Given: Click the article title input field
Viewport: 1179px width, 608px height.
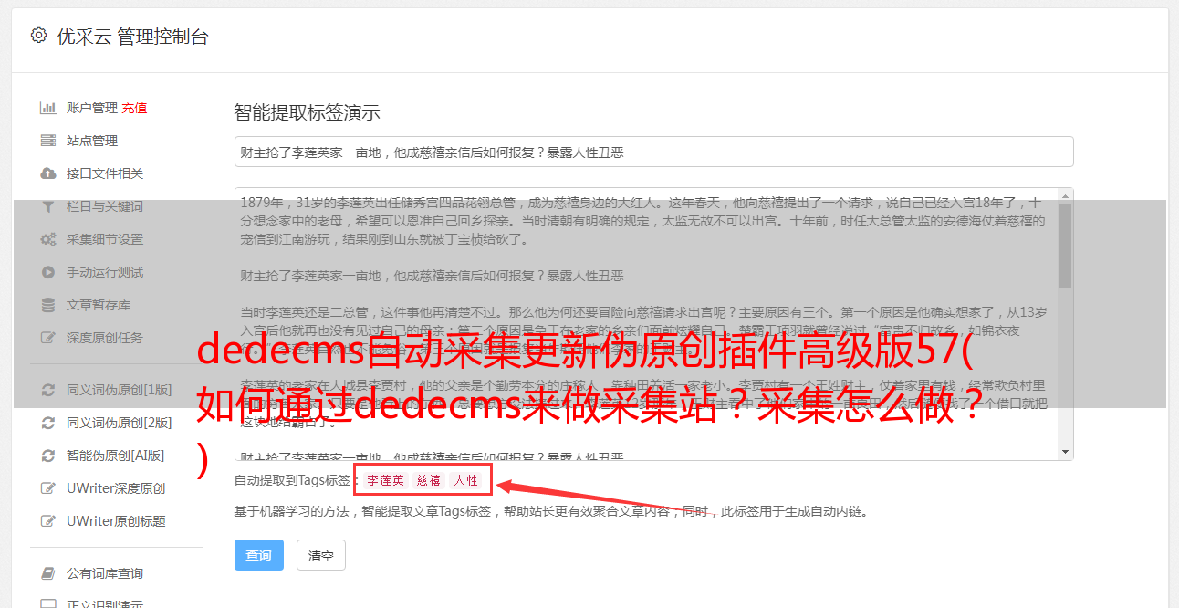Looking at the screenshot, I should 653,152.
